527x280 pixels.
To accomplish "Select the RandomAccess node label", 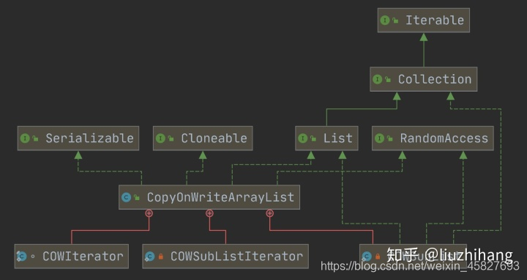I will [444, 139].
